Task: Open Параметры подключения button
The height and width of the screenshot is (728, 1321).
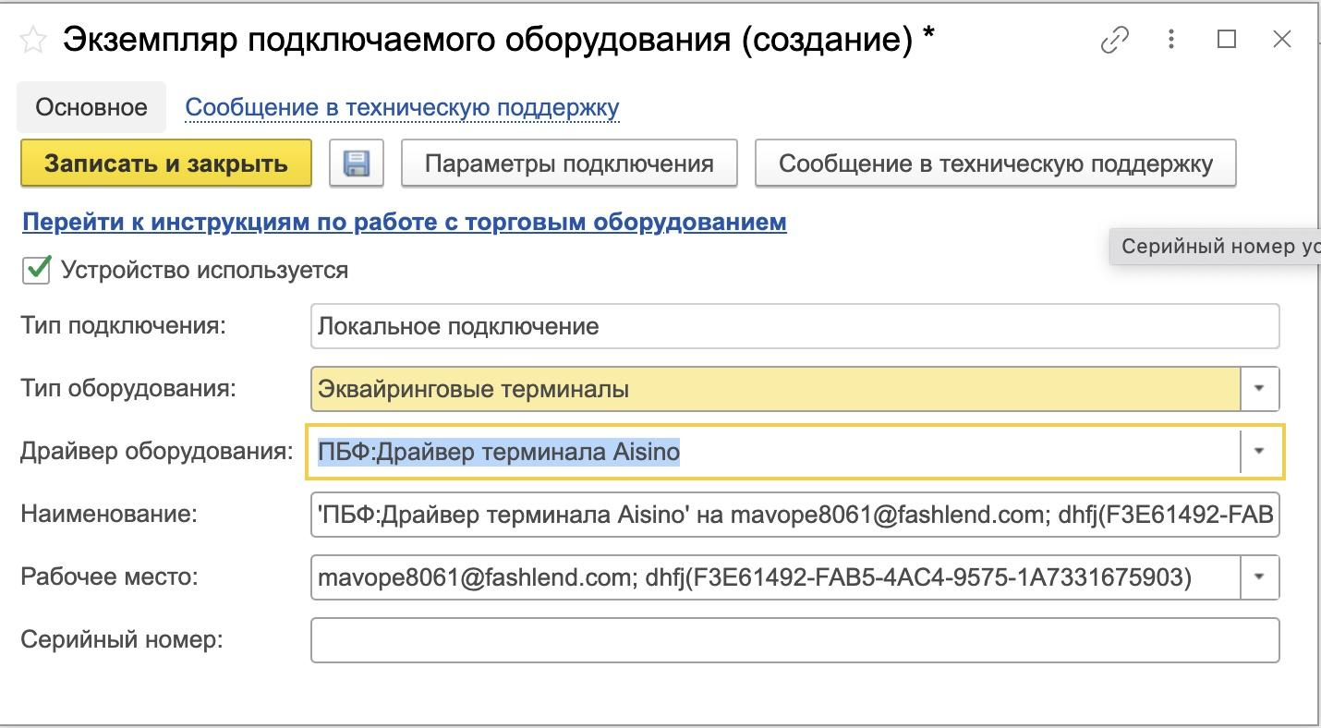Action: [569, 164]
